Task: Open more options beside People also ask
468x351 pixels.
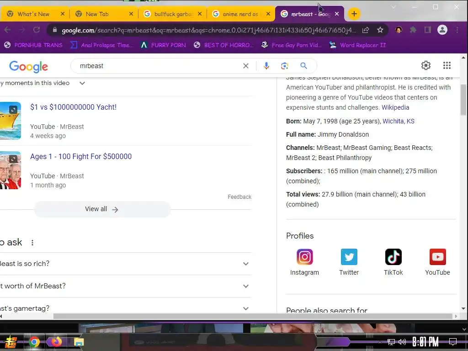Action: click(x=32, y=243)
